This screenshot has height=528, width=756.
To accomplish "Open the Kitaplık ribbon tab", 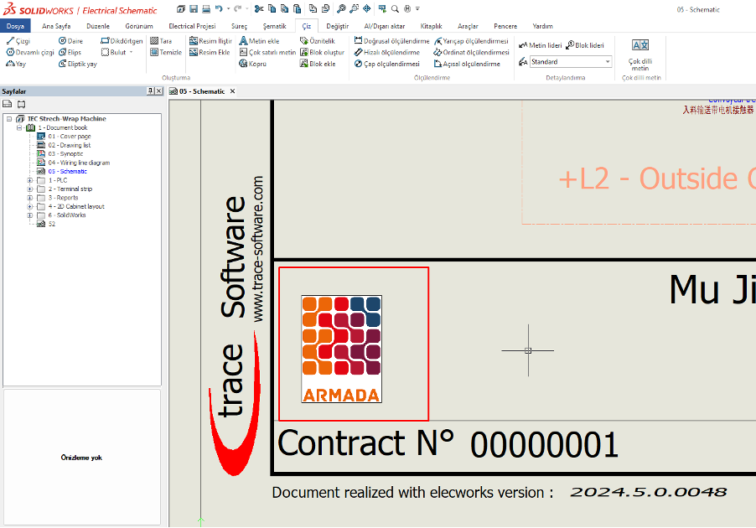I will pos(431,26).
